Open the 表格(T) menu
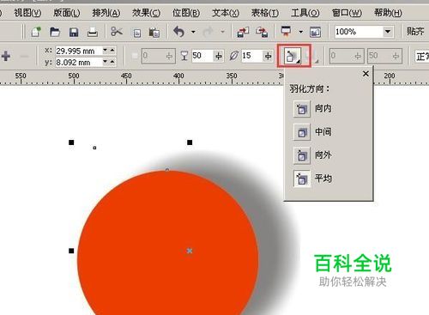This screenshot has width=429, height=315. (x=265, y=13)
